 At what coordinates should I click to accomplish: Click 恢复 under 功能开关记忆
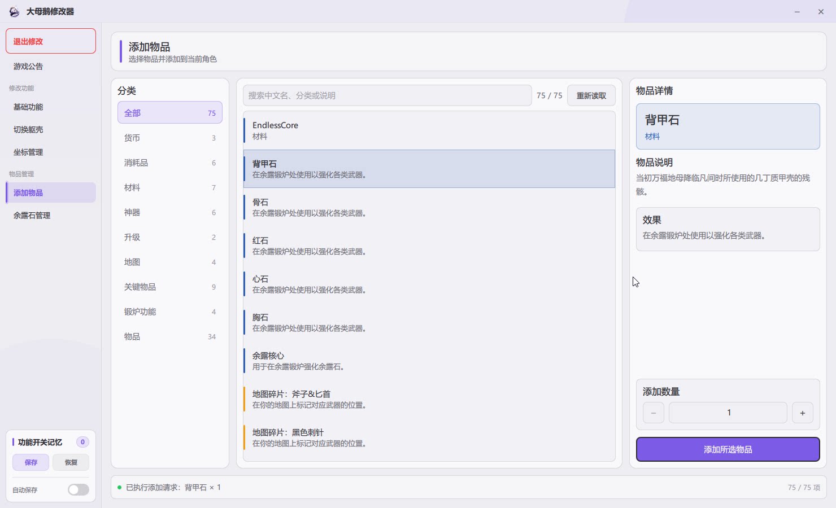pyautogui.click(x=71, y=462)
